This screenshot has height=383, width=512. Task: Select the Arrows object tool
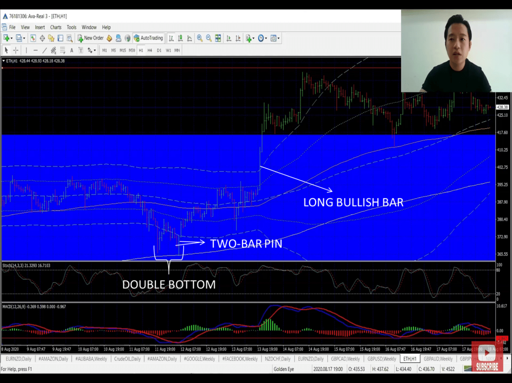point(90,50)
